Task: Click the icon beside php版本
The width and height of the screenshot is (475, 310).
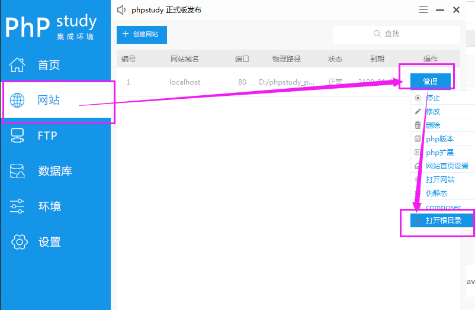Action: tap(418, 138)
